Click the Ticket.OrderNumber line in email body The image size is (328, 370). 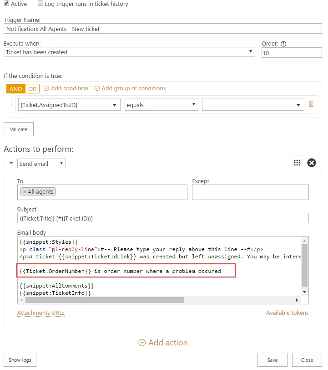121,271
